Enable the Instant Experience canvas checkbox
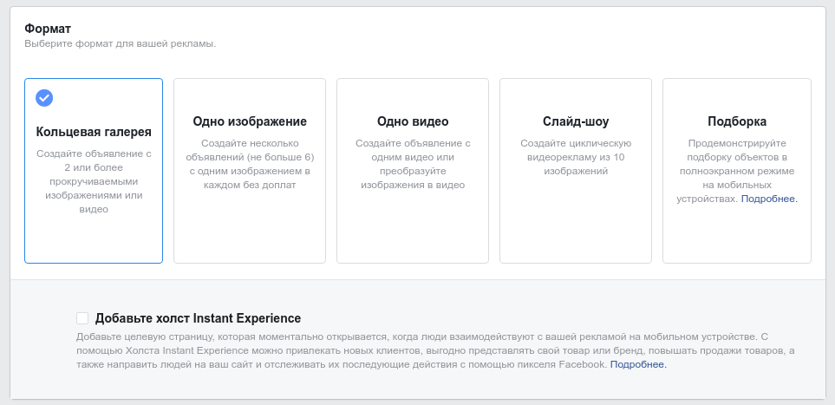Viewport: 835px width, 405px height. [x=82, y=318]
